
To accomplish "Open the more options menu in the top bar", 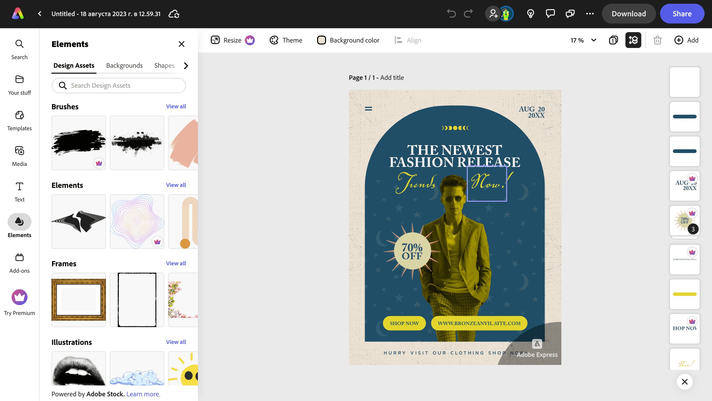I will 590,14.
